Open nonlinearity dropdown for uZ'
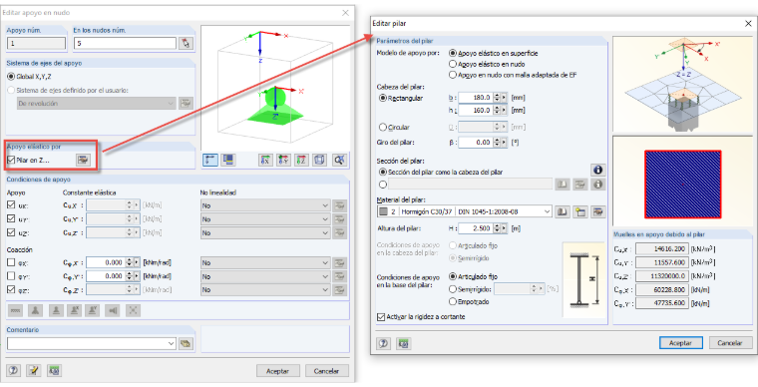758x387 pixels. pos(265,232)
